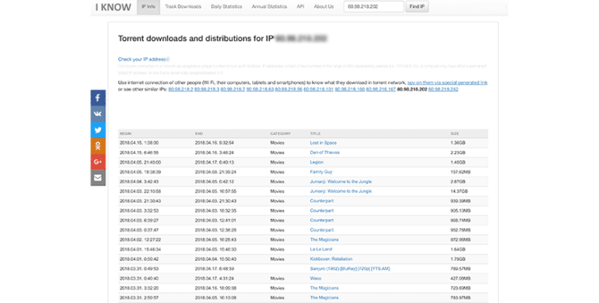Open the Track Downloads tab
Image resolution: width=599 pixels, height=303 pixels.
click(183, 6)
